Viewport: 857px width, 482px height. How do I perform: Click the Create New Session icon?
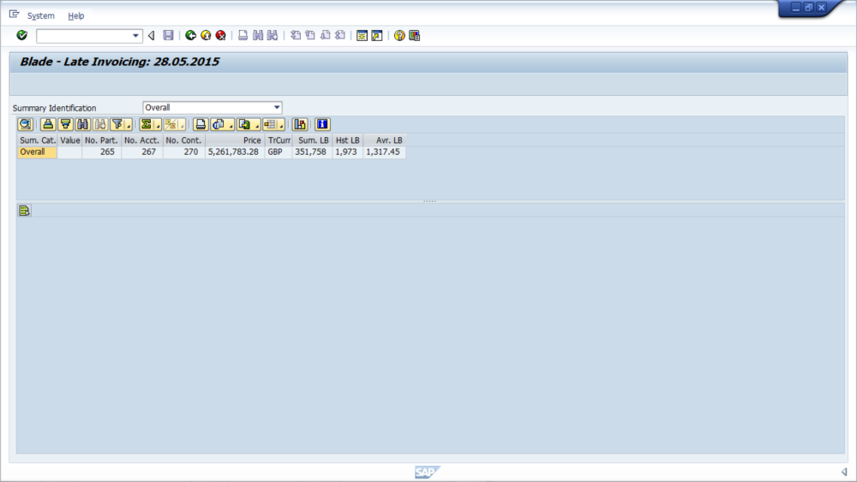tap(362, 35)
